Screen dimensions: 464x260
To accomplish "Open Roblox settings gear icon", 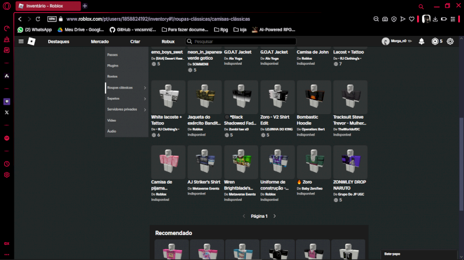I will (x=450, y=42).
